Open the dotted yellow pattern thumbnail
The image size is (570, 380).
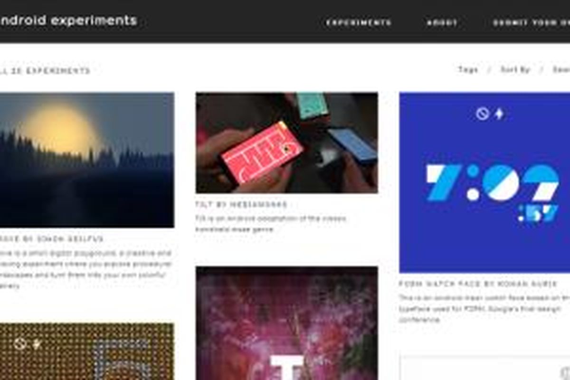click(87, 351)
